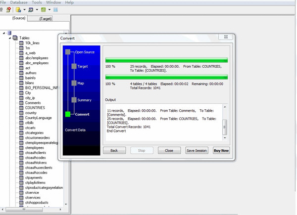Click table icon next to 10k_lines
Viewport: 297px width, 215px height.
(x=21, y=43)
